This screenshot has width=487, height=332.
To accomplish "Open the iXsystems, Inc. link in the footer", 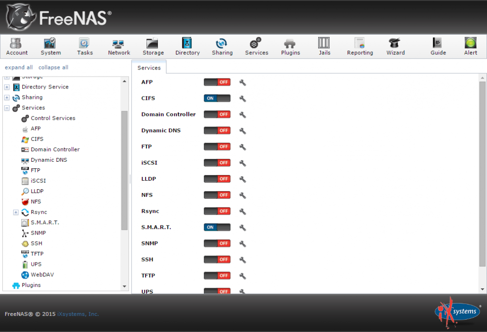I will [x=78, y=314].
